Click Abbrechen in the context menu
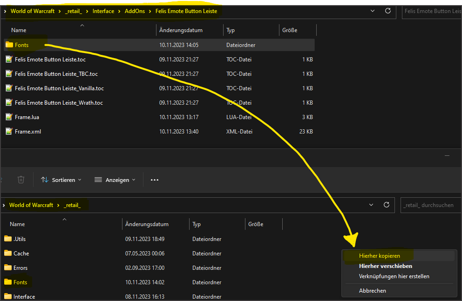462x301 pixels. 372,291
